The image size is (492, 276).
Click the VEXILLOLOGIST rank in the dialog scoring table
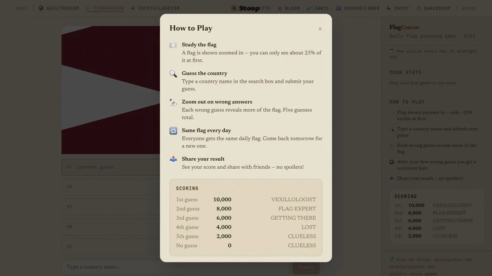[294, 200]
